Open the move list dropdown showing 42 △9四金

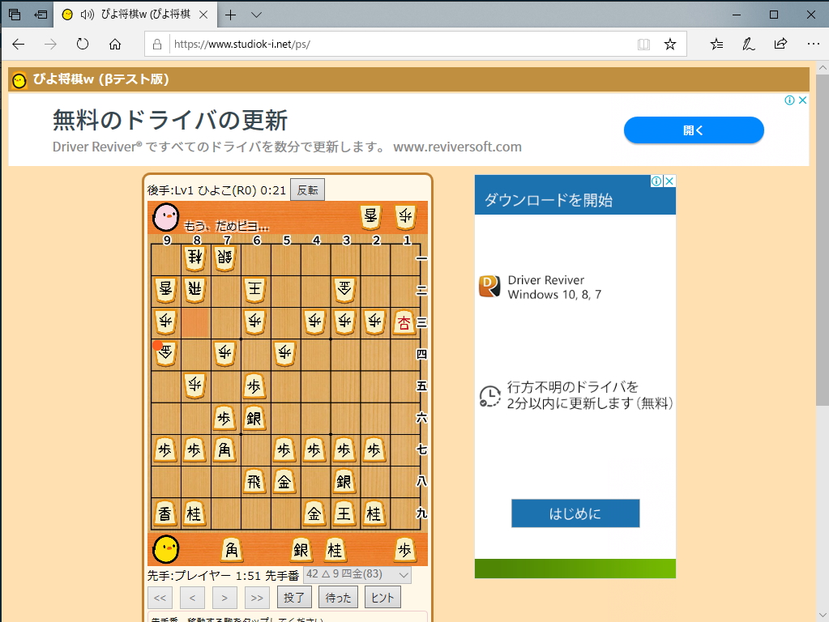[358, 574]
